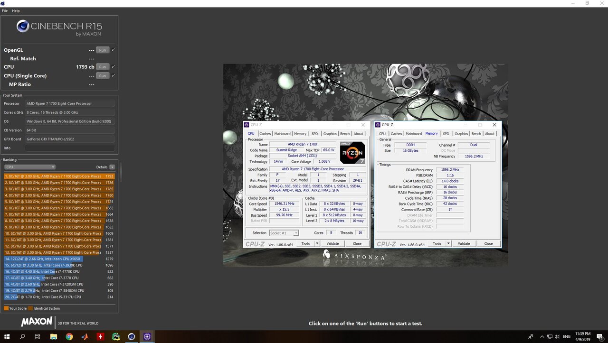Click the Cinebench R15 logo sphere
608x343 pixels.
click(x=23, y=26)
